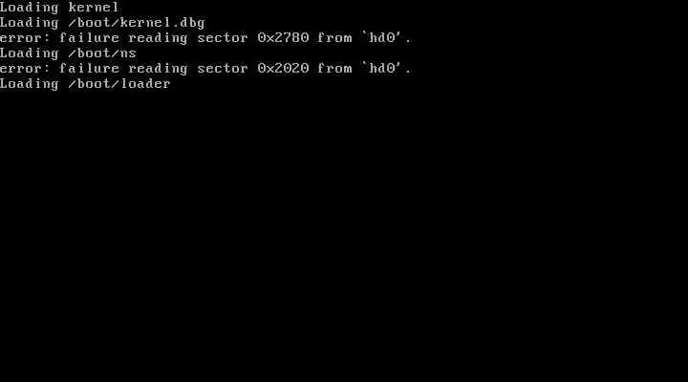Click "reading" in the first error line
Image resolution: width=688 pixels, height=382 pixels.
pos(158,39)
